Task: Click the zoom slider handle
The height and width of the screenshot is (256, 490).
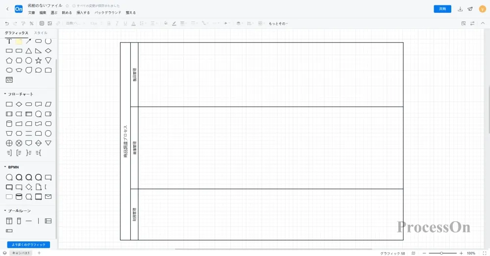Action: tap(441, 253)
